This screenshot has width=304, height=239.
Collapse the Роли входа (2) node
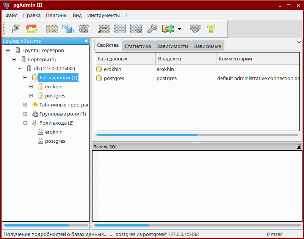pyautogui.click(x=25, y=123)
